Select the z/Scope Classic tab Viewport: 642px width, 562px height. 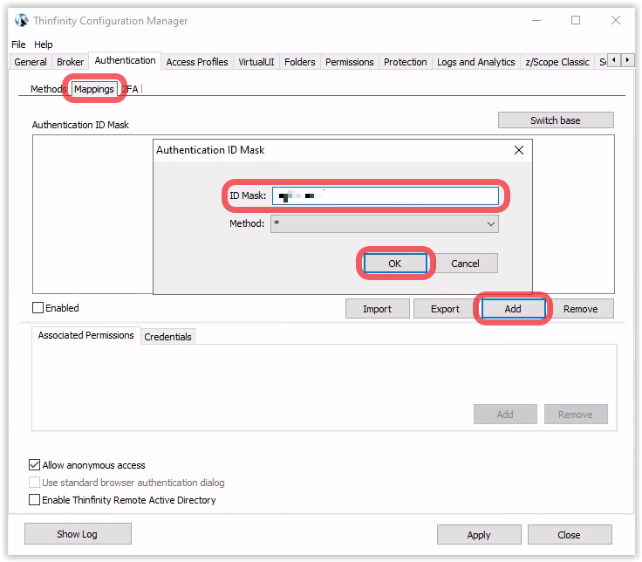click(x=557, y=62)
